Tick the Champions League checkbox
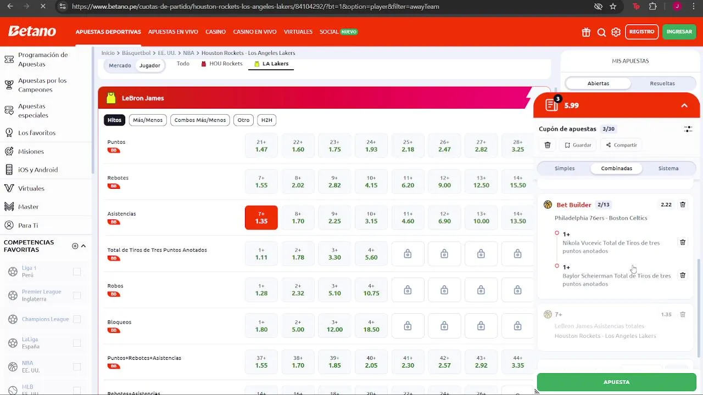Viewport: 703px width, 395px height. [77, 319]
